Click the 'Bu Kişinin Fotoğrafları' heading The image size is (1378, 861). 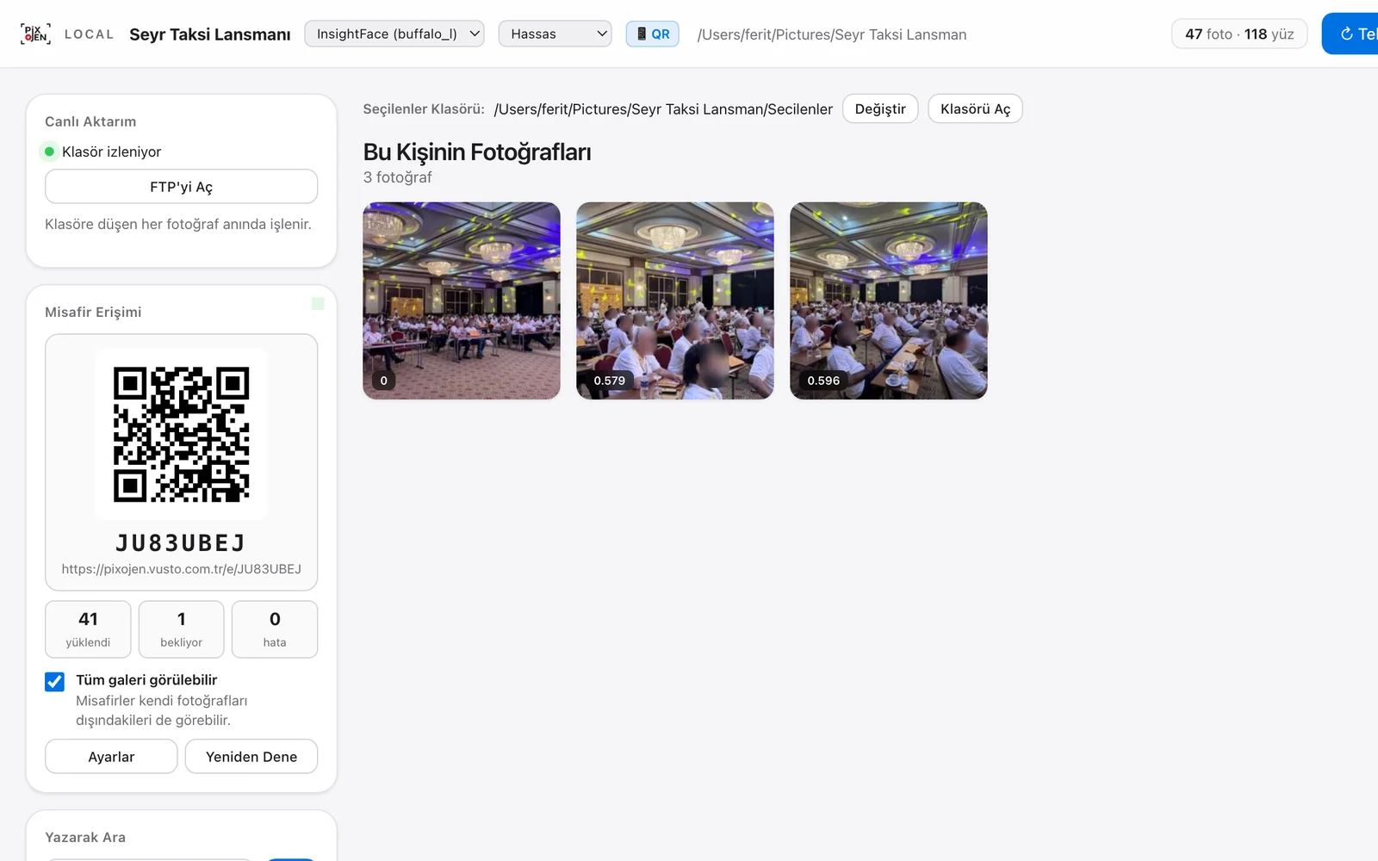coord(477,152)
